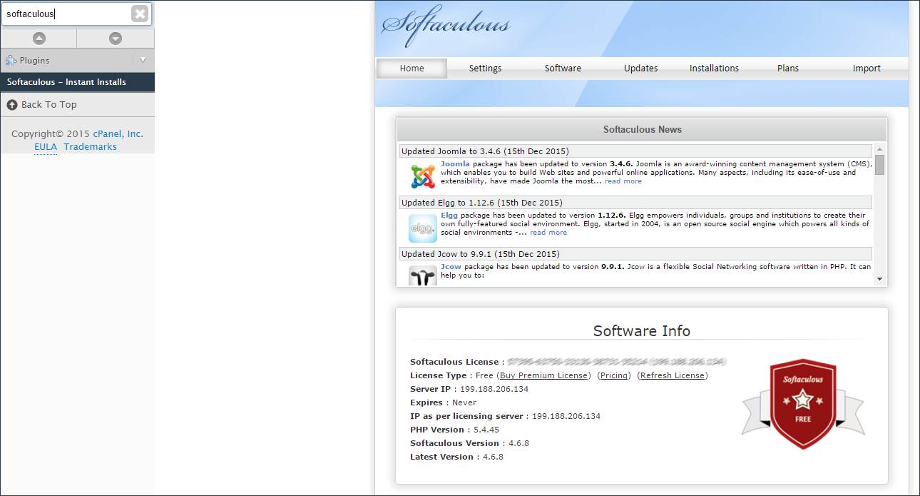Viewport: 920px width, 496px height.
Task: Open the EULA link
Action: [x=46, y=147]
